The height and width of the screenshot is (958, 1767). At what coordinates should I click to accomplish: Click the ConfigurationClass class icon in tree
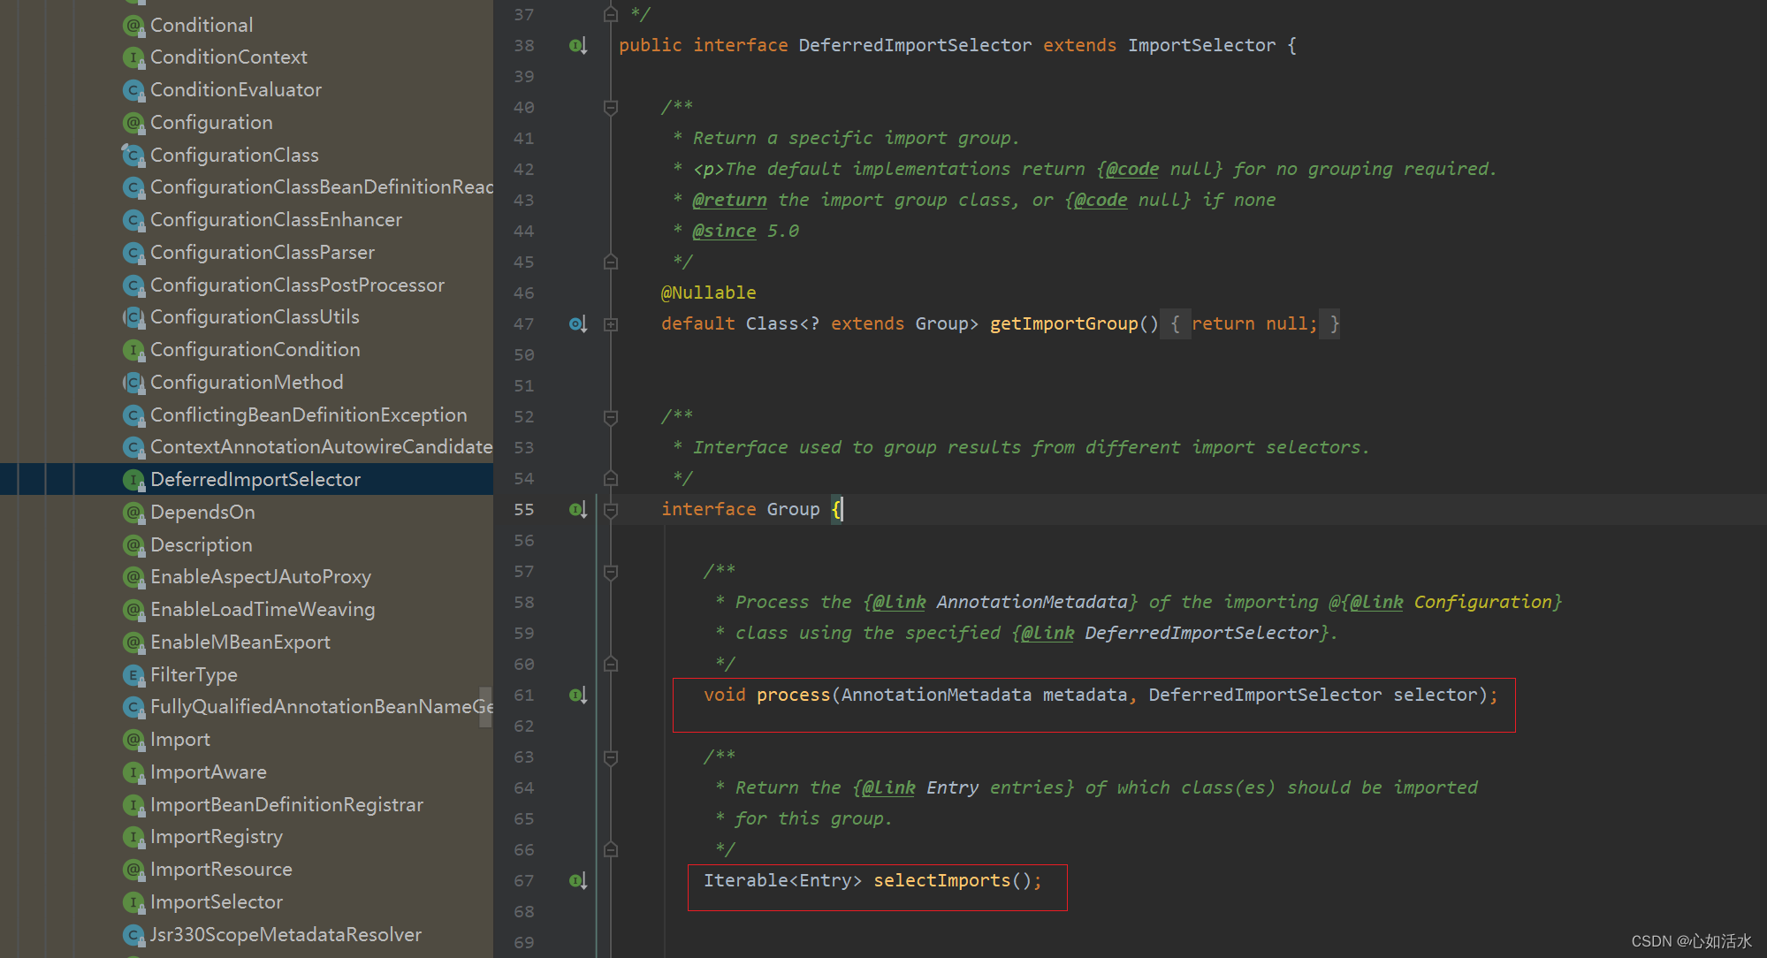click(133, 156)
